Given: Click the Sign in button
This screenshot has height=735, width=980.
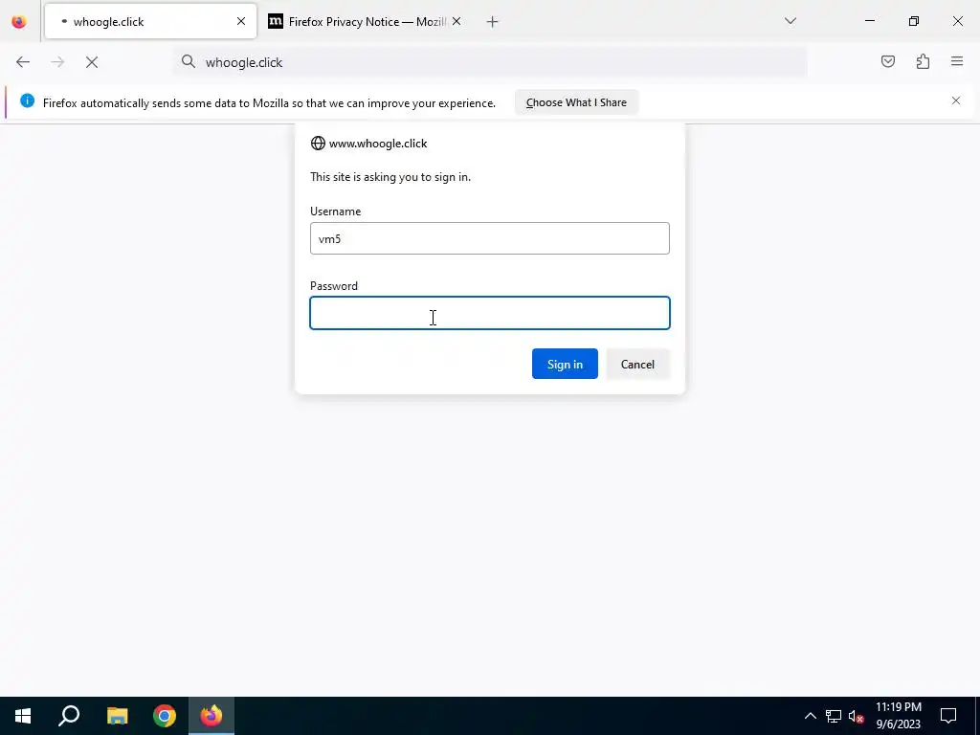Looking at the screenshot, I should tap(565, 364).
